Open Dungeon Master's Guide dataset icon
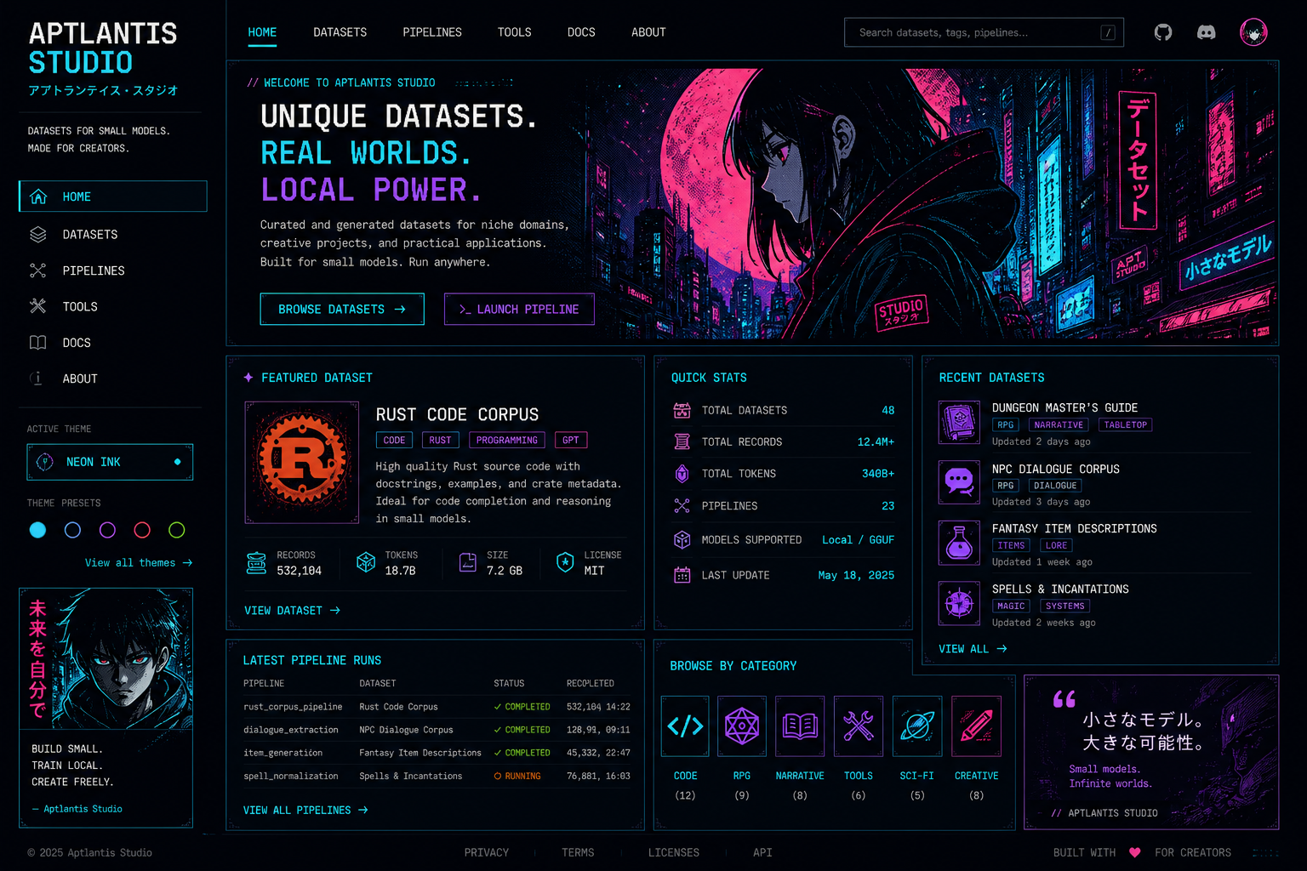 pos(960,422)
